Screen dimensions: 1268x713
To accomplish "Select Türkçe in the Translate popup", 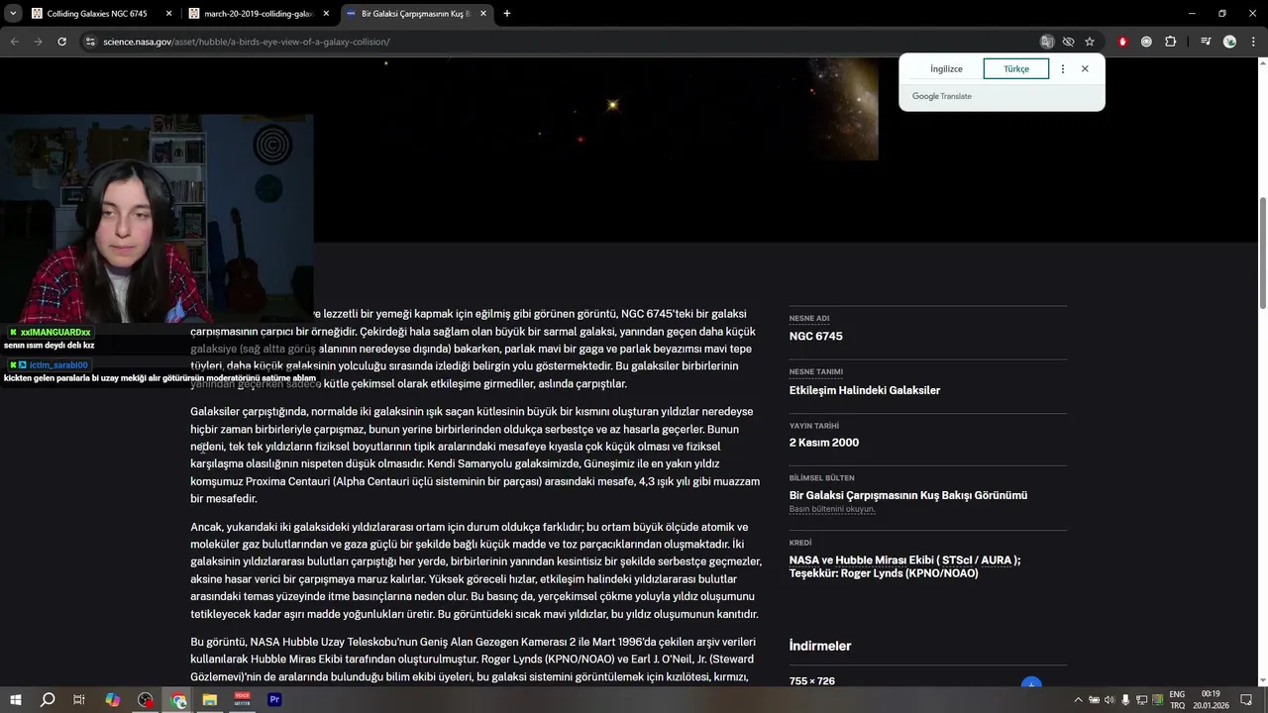I will coord(1016,69).
